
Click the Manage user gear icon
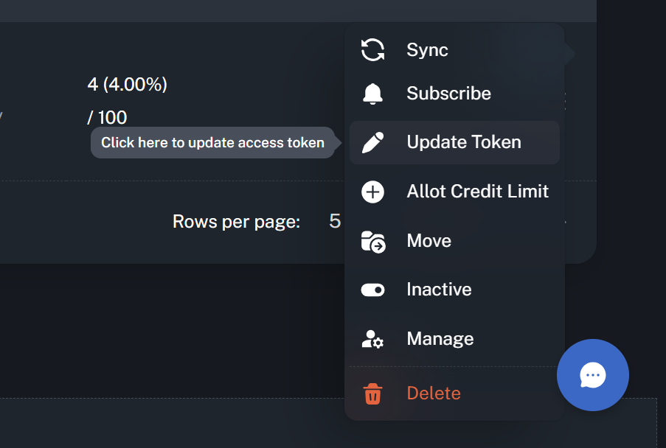coord(372,339)
